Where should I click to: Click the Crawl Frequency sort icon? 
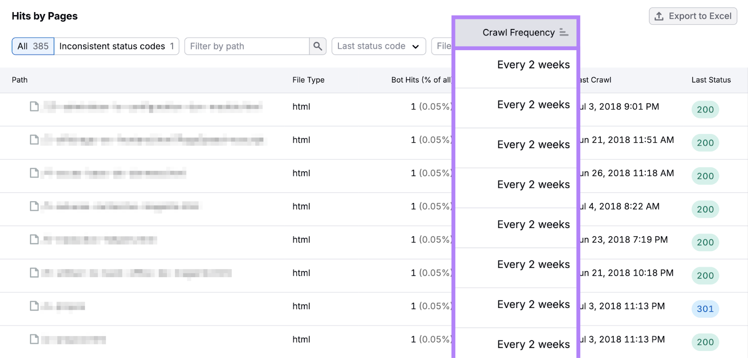564,32
